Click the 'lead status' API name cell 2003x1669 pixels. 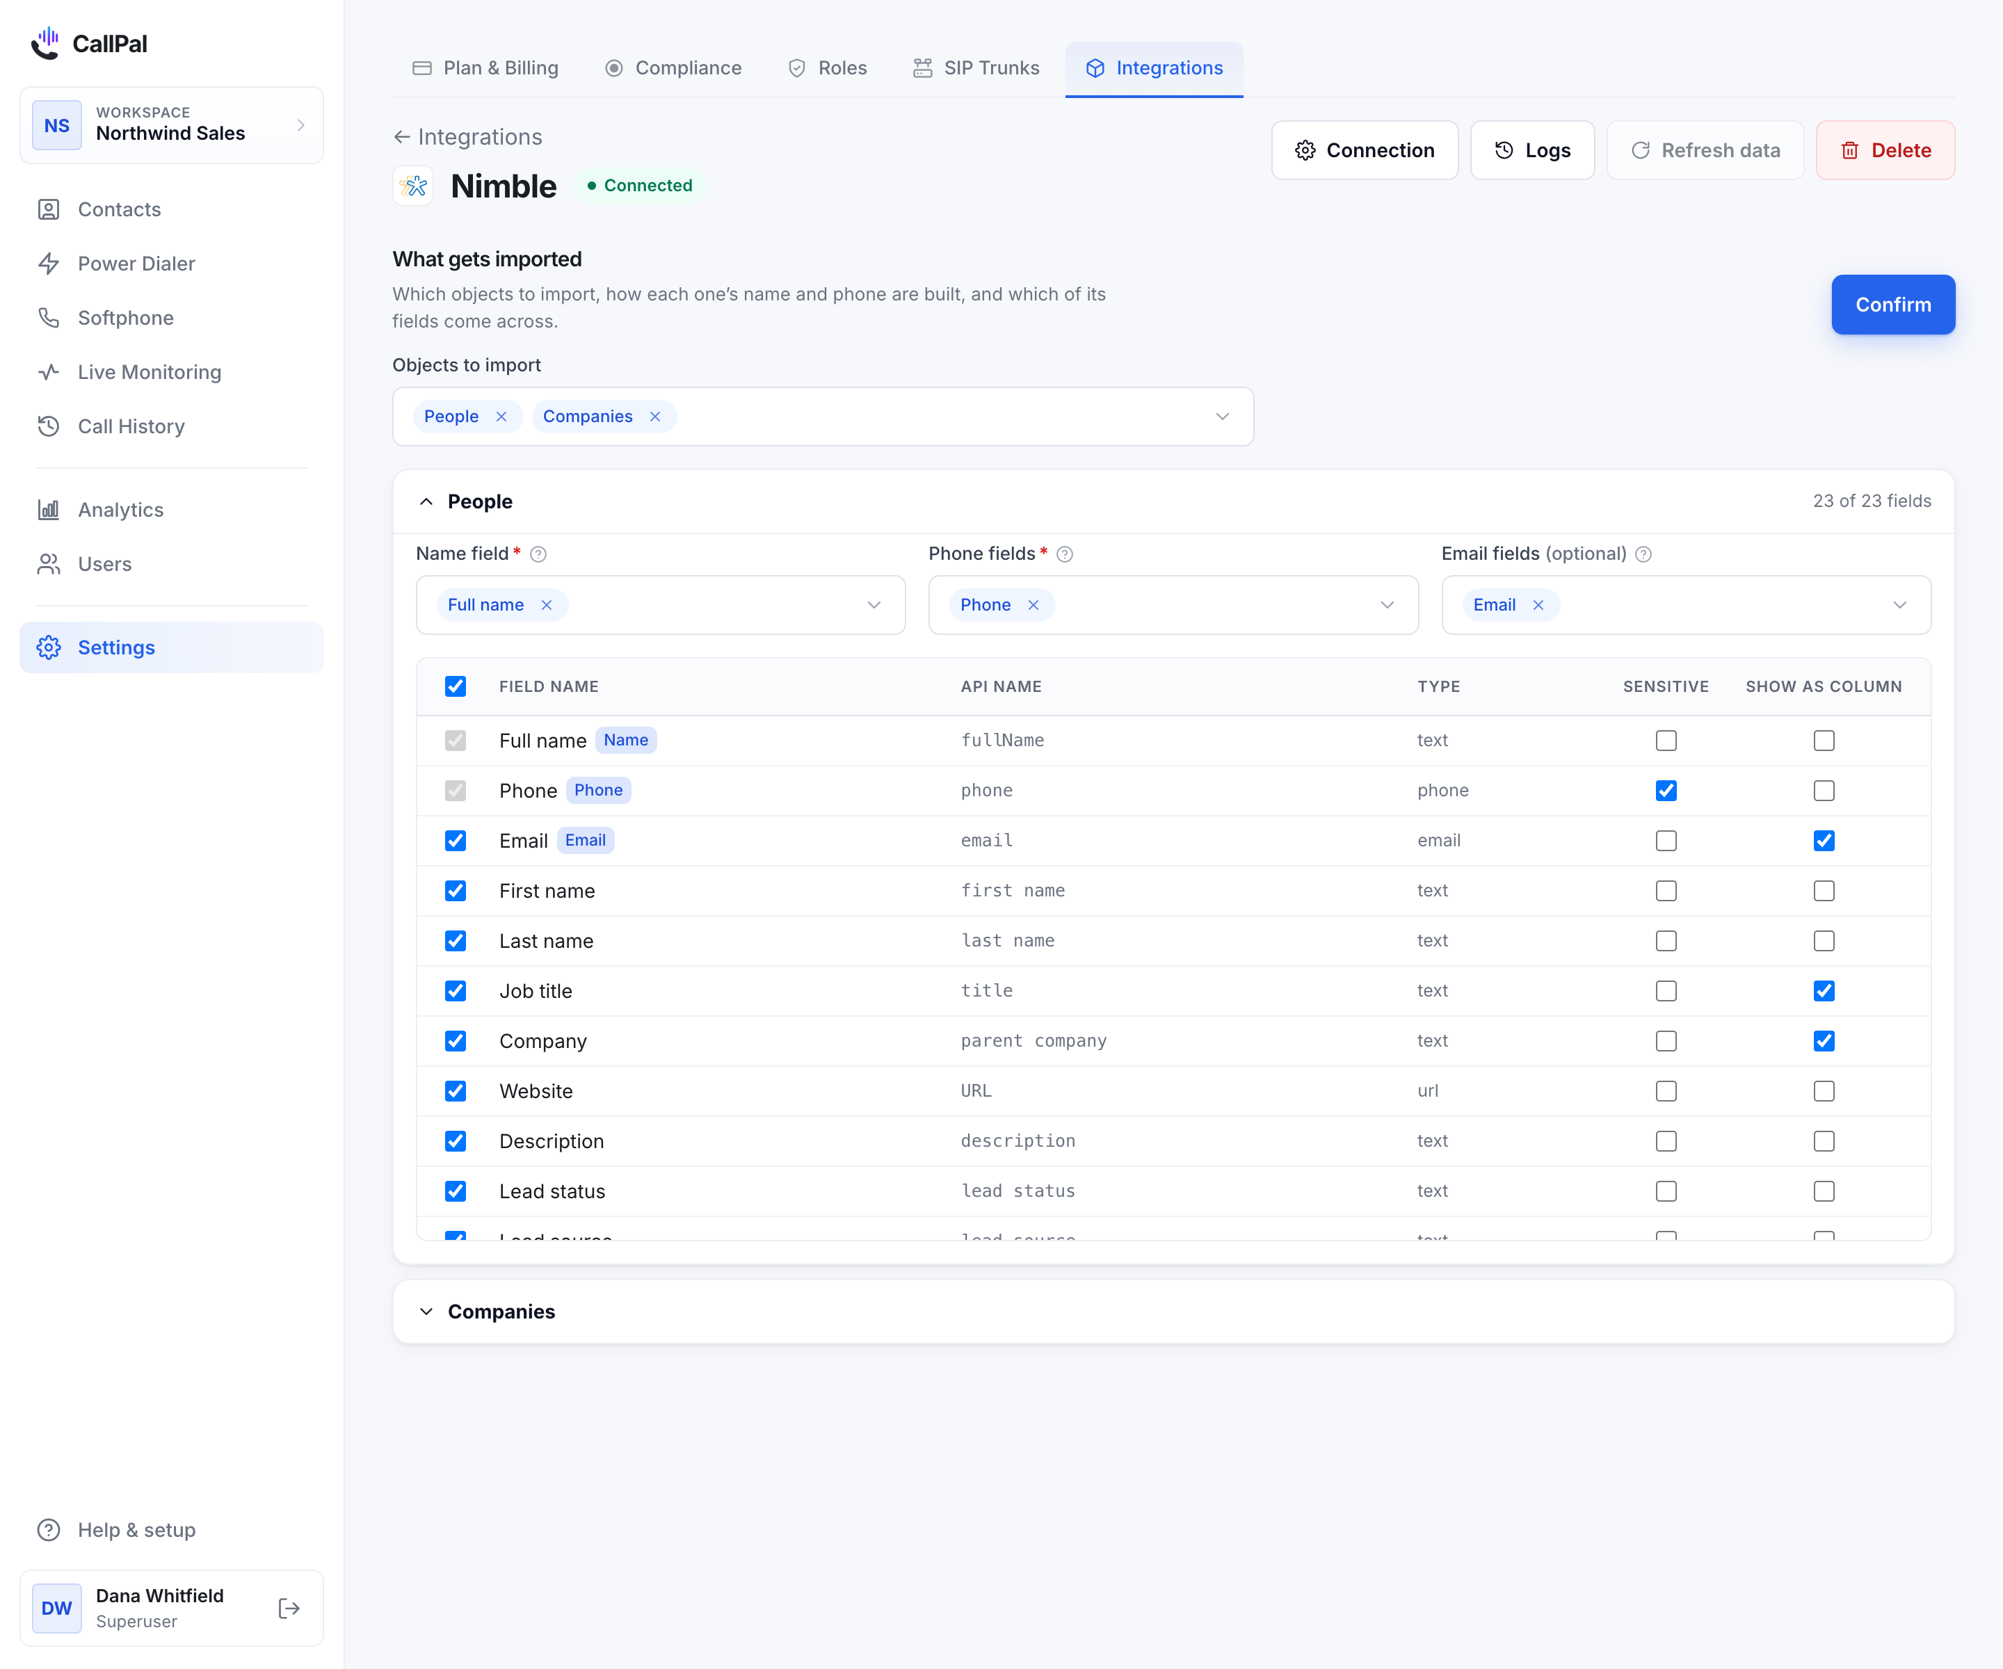pyautogui.click(x=1017, y=1191)
